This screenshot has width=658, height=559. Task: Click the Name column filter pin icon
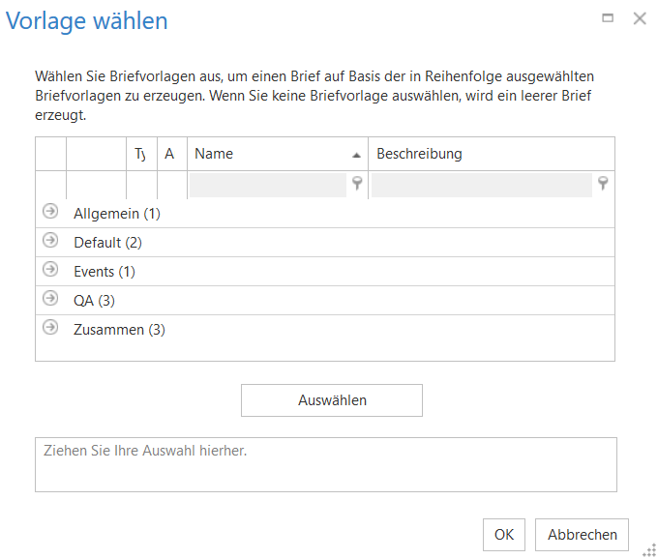pyautogui.click(x=357, y=184)
